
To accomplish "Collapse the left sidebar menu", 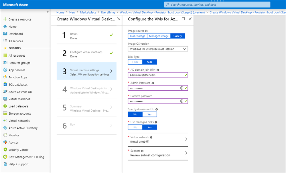I will click(48, 12).
